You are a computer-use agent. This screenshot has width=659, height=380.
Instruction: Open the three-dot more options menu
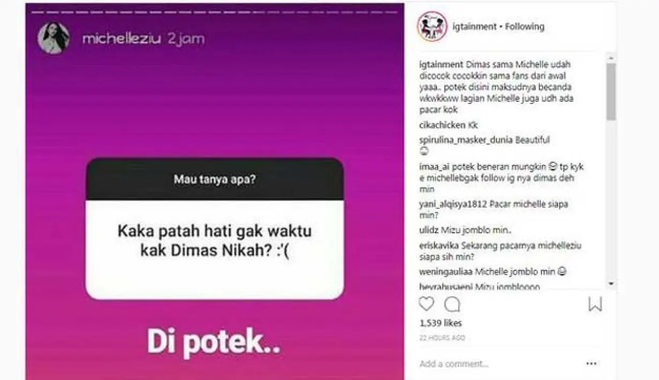591,363
